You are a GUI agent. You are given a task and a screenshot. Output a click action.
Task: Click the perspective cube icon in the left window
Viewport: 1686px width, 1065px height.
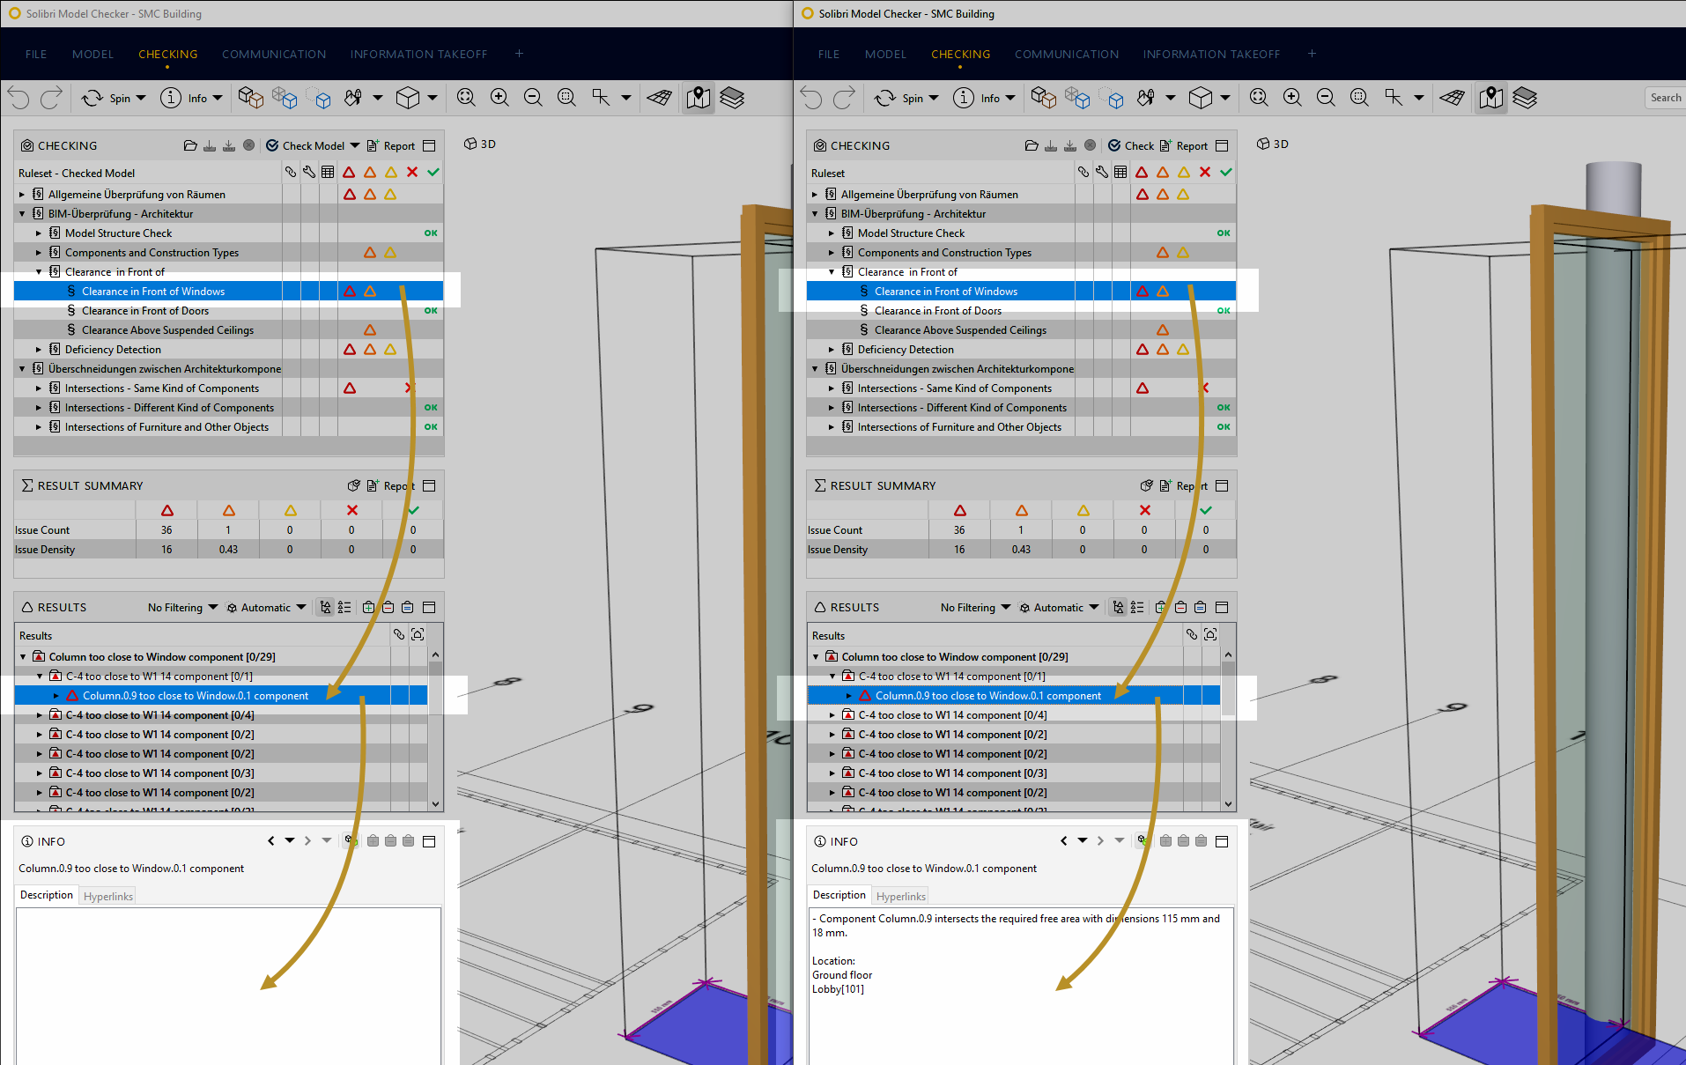point(408,98)
